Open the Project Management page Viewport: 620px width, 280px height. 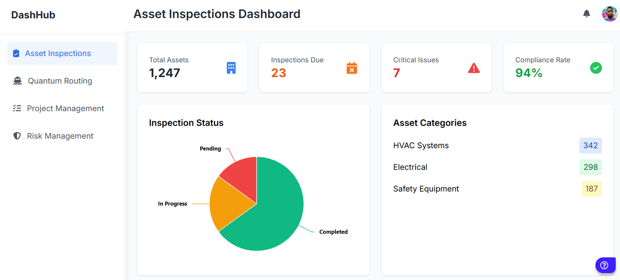pos(65,108)
